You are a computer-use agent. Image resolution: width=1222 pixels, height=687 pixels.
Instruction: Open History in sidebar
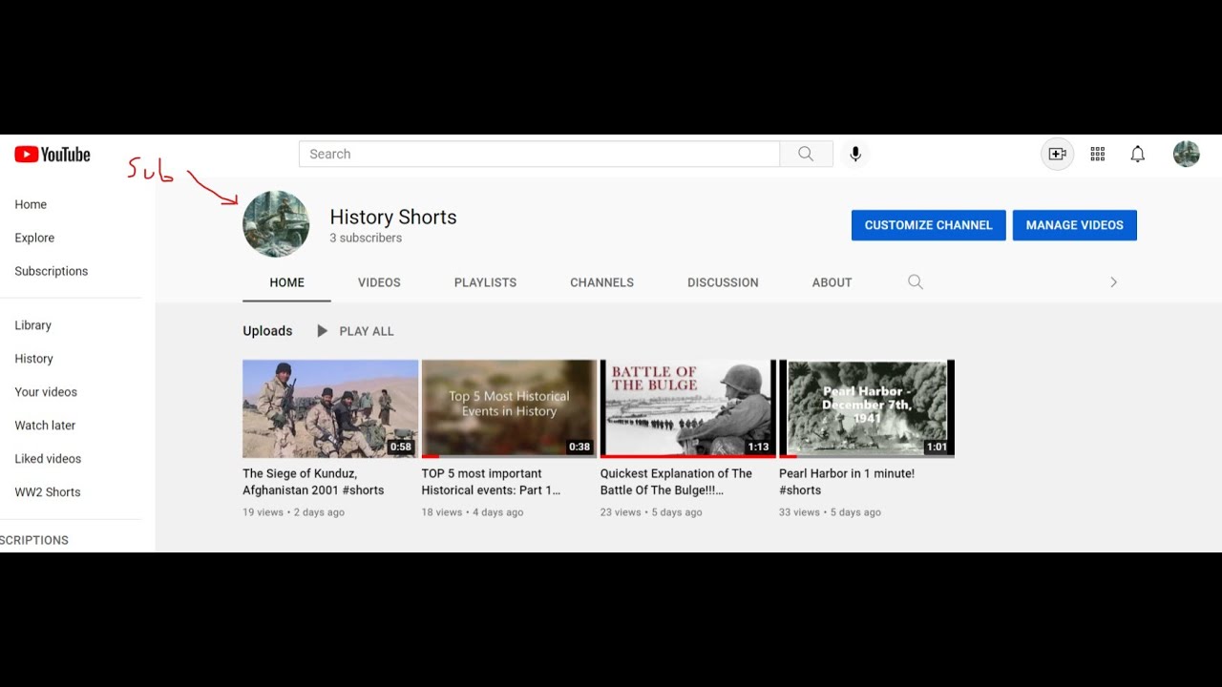click(x=33, y=359)
